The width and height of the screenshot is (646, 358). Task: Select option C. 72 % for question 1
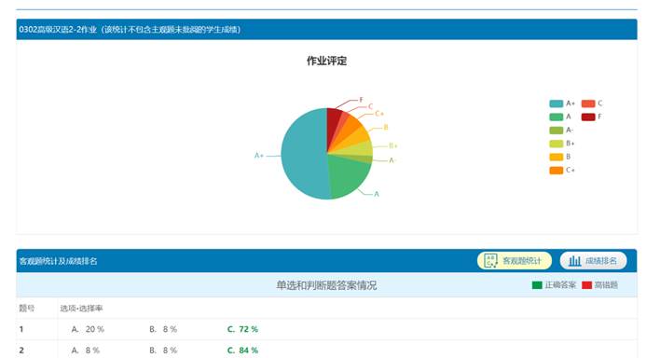coord(242,329)
